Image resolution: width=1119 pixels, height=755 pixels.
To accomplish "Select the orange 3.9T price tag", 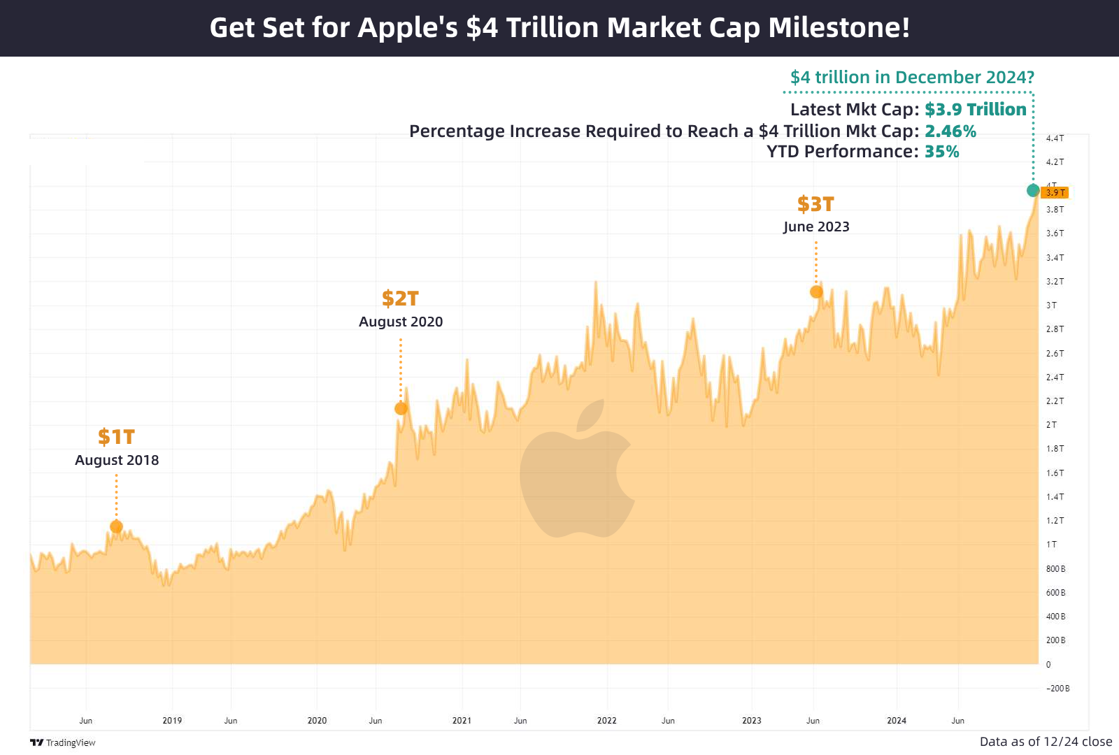I will pos(1055,192).
